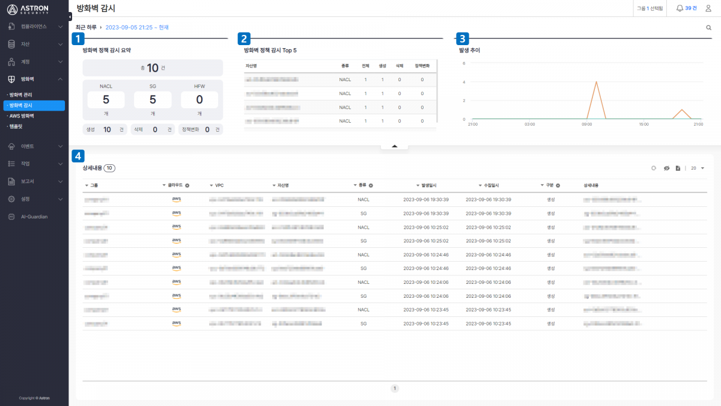Click the 계정 account icon
The width and height of the screenshot is (721, 406).
pyautogui.click(x=11, y=61)
